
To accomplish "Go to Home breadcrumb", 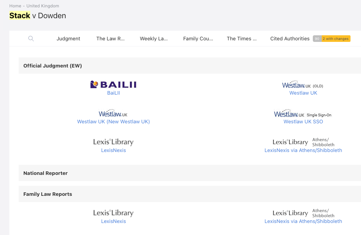I will coord(15,6).
